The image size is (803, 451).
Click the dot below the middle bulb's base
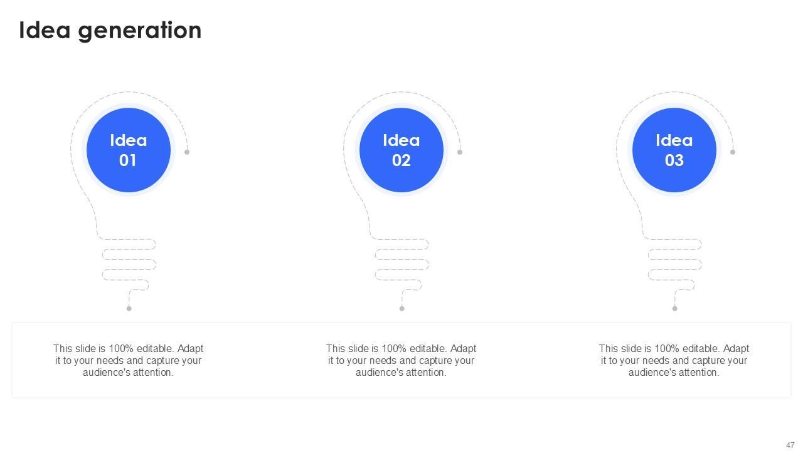402,308
